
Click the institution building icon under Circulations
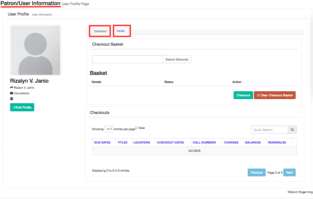point(11,99)
